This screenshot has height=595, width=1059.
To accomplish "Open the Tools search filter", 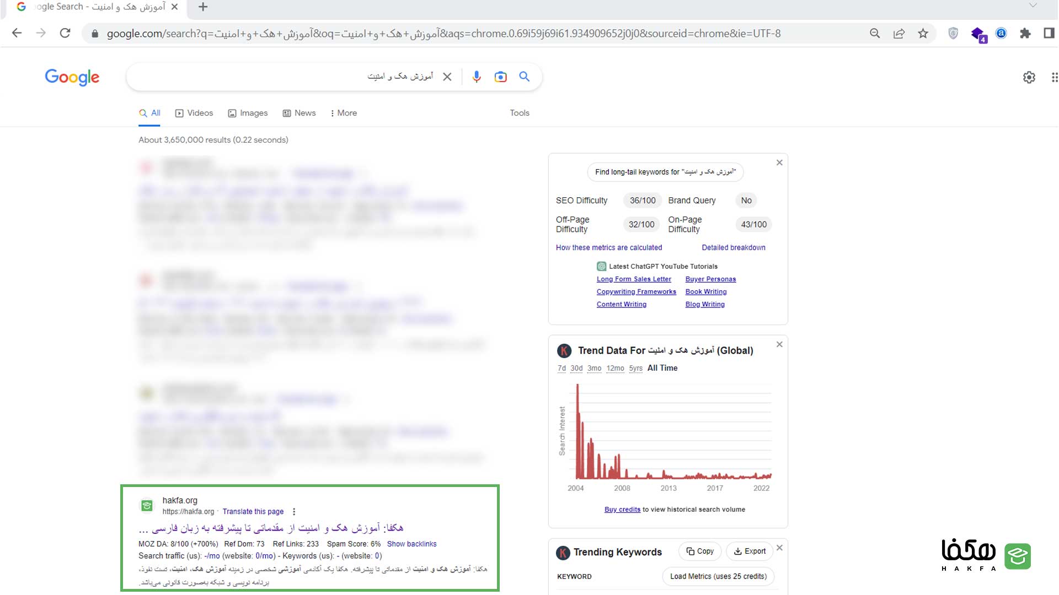I will point(520,113).
